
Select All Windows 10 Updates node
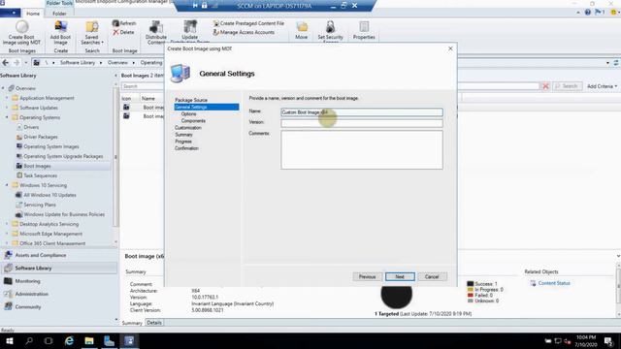pos(49,195)
